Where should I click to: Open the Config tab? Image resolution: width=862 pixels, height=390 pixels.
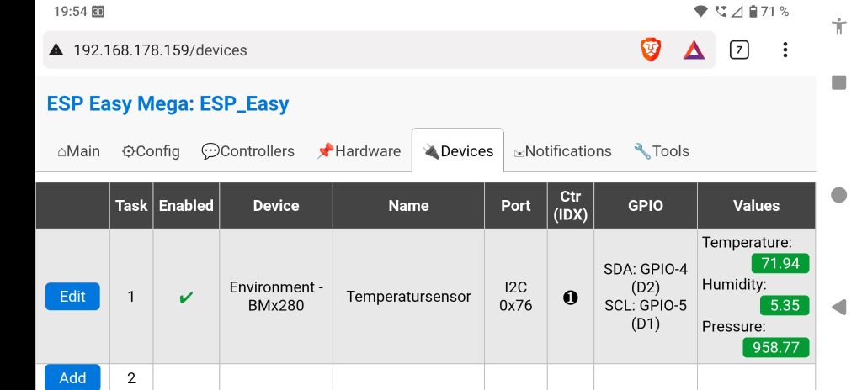[x=151, y=151]
